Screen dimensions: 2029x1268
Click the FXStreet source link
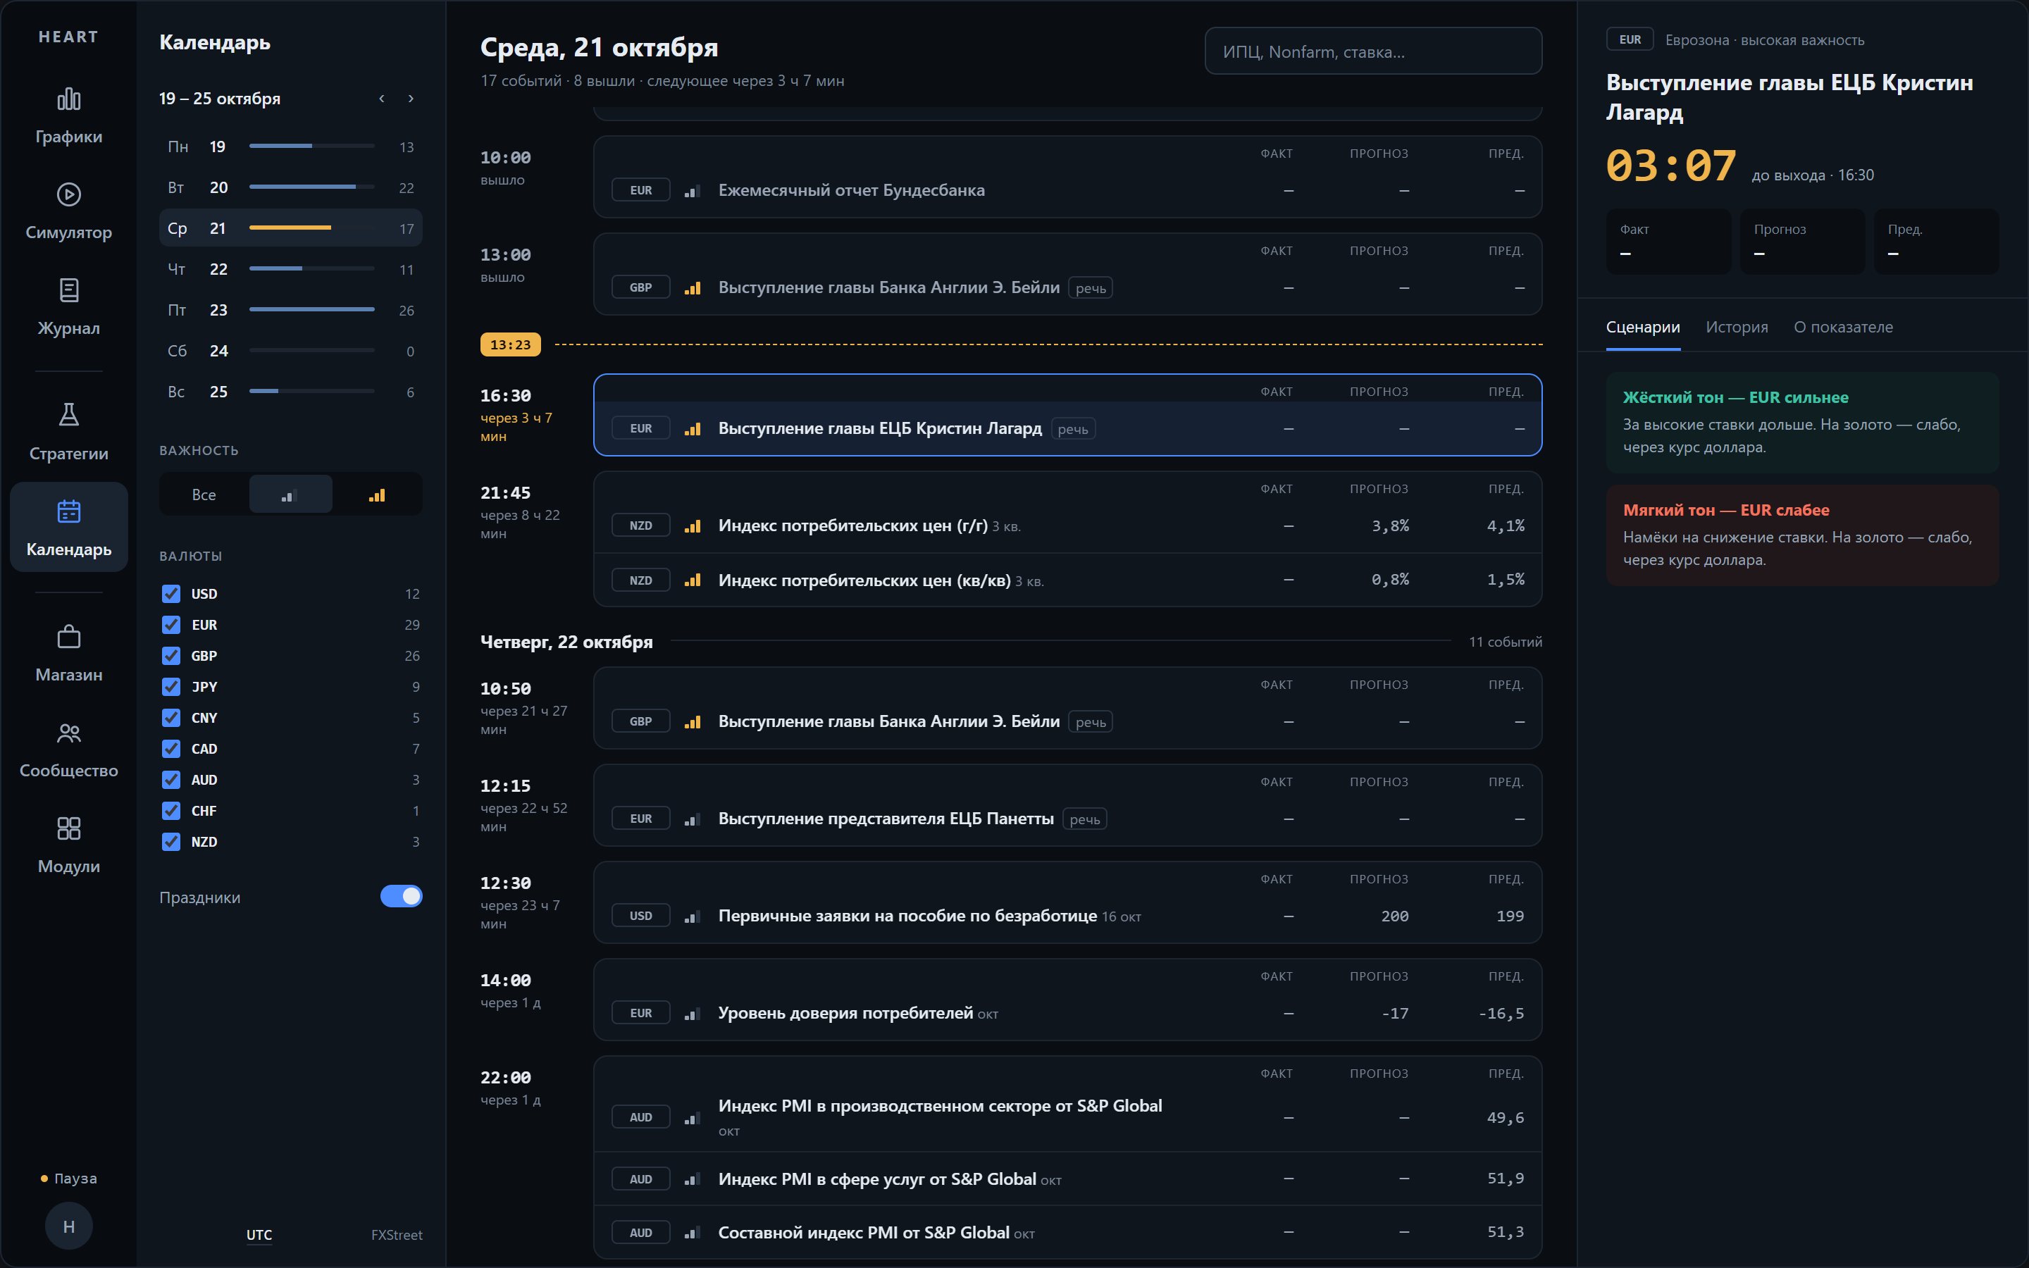(397, 1234)
